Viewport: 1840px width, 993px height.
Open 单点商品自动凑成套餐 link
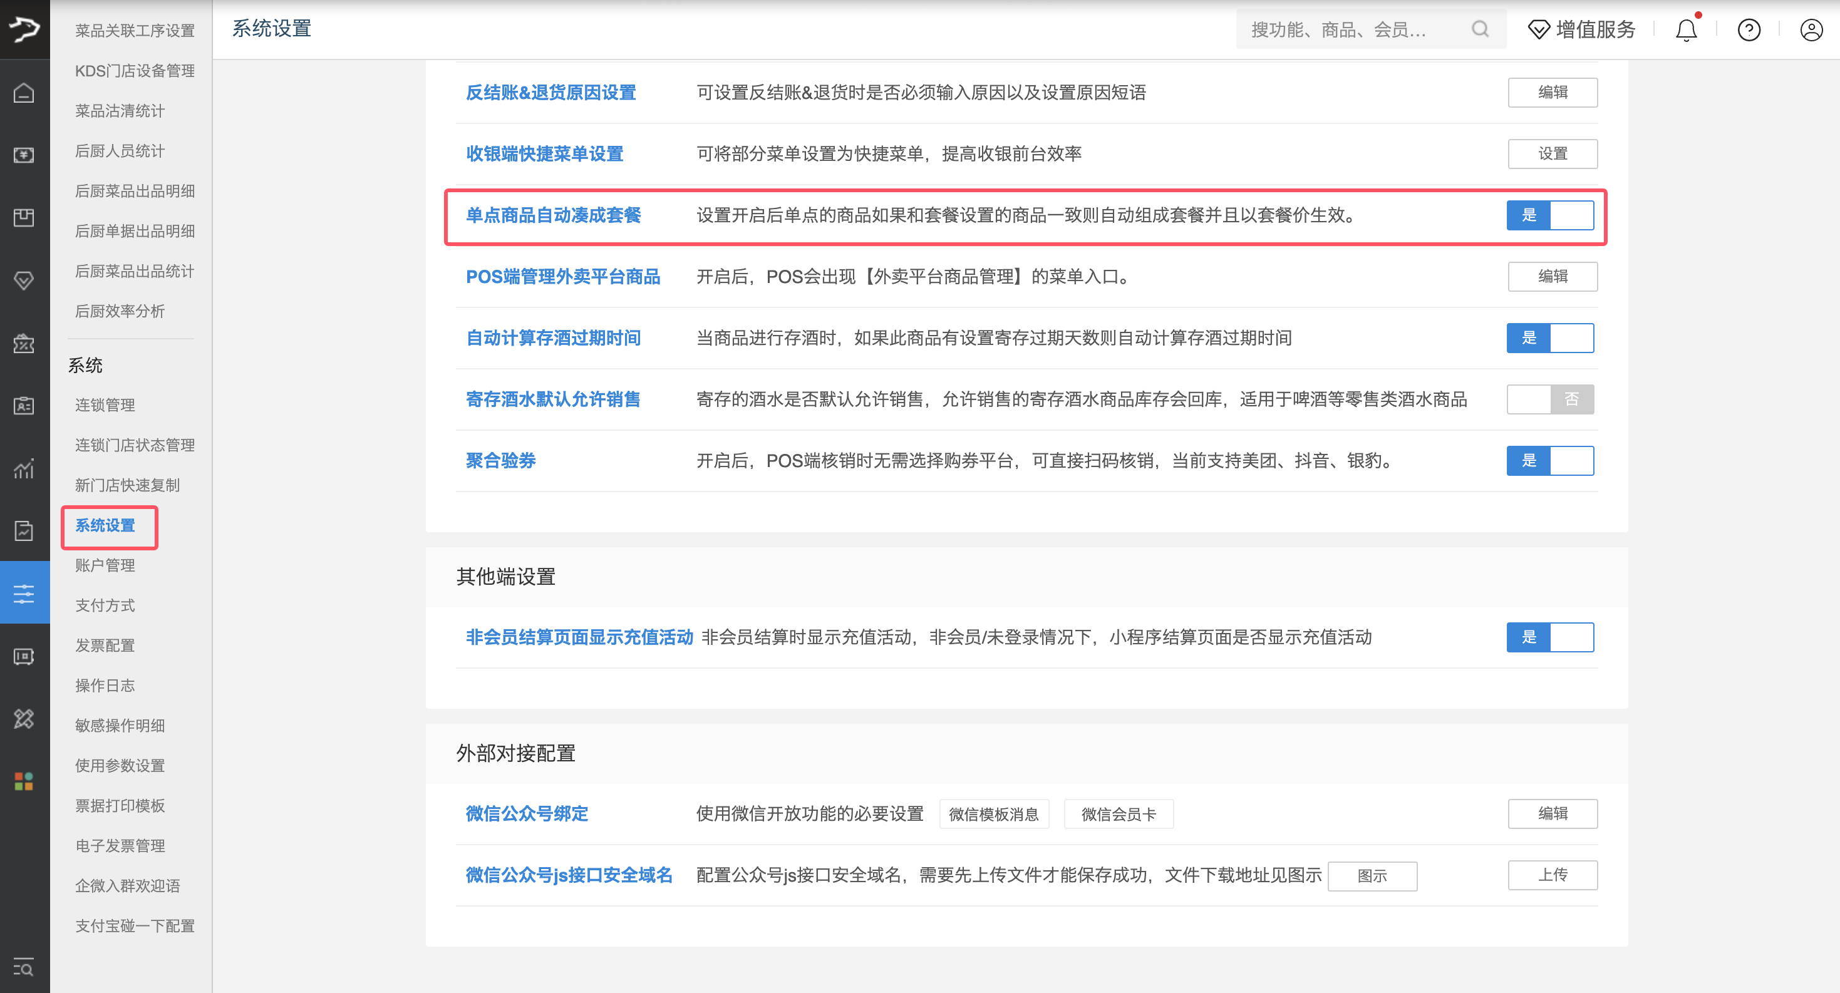click(553, 215)
